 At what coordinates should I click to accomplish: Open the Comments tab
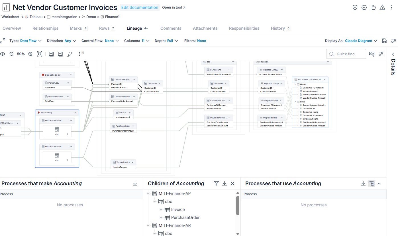pyautogui.click(x=171, y=28)
